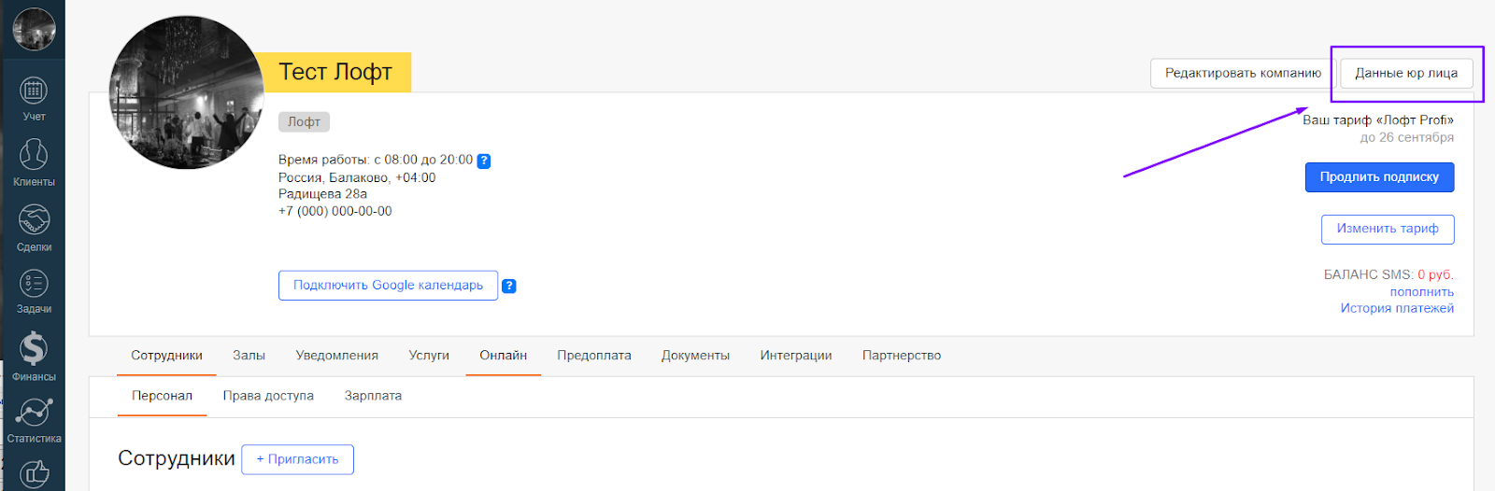
Task: Open the Клиенты section icon
Action: point(34,155)
